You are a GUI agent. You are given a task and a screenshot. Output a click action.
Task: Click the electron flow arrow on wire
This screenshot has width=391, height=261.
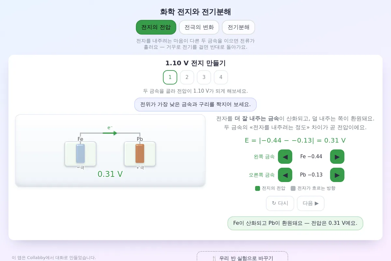(110, 133)
